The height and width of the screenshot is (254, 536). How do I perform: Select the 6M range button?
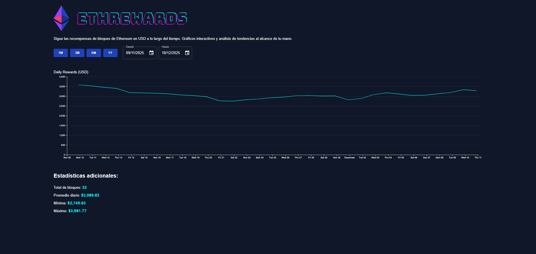coord(94,53)
